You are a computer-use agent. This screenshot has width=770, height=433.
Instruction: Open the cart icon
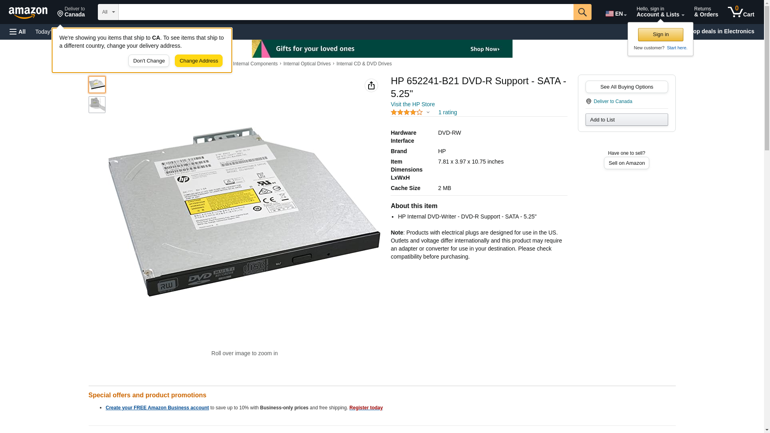(741, 12)
